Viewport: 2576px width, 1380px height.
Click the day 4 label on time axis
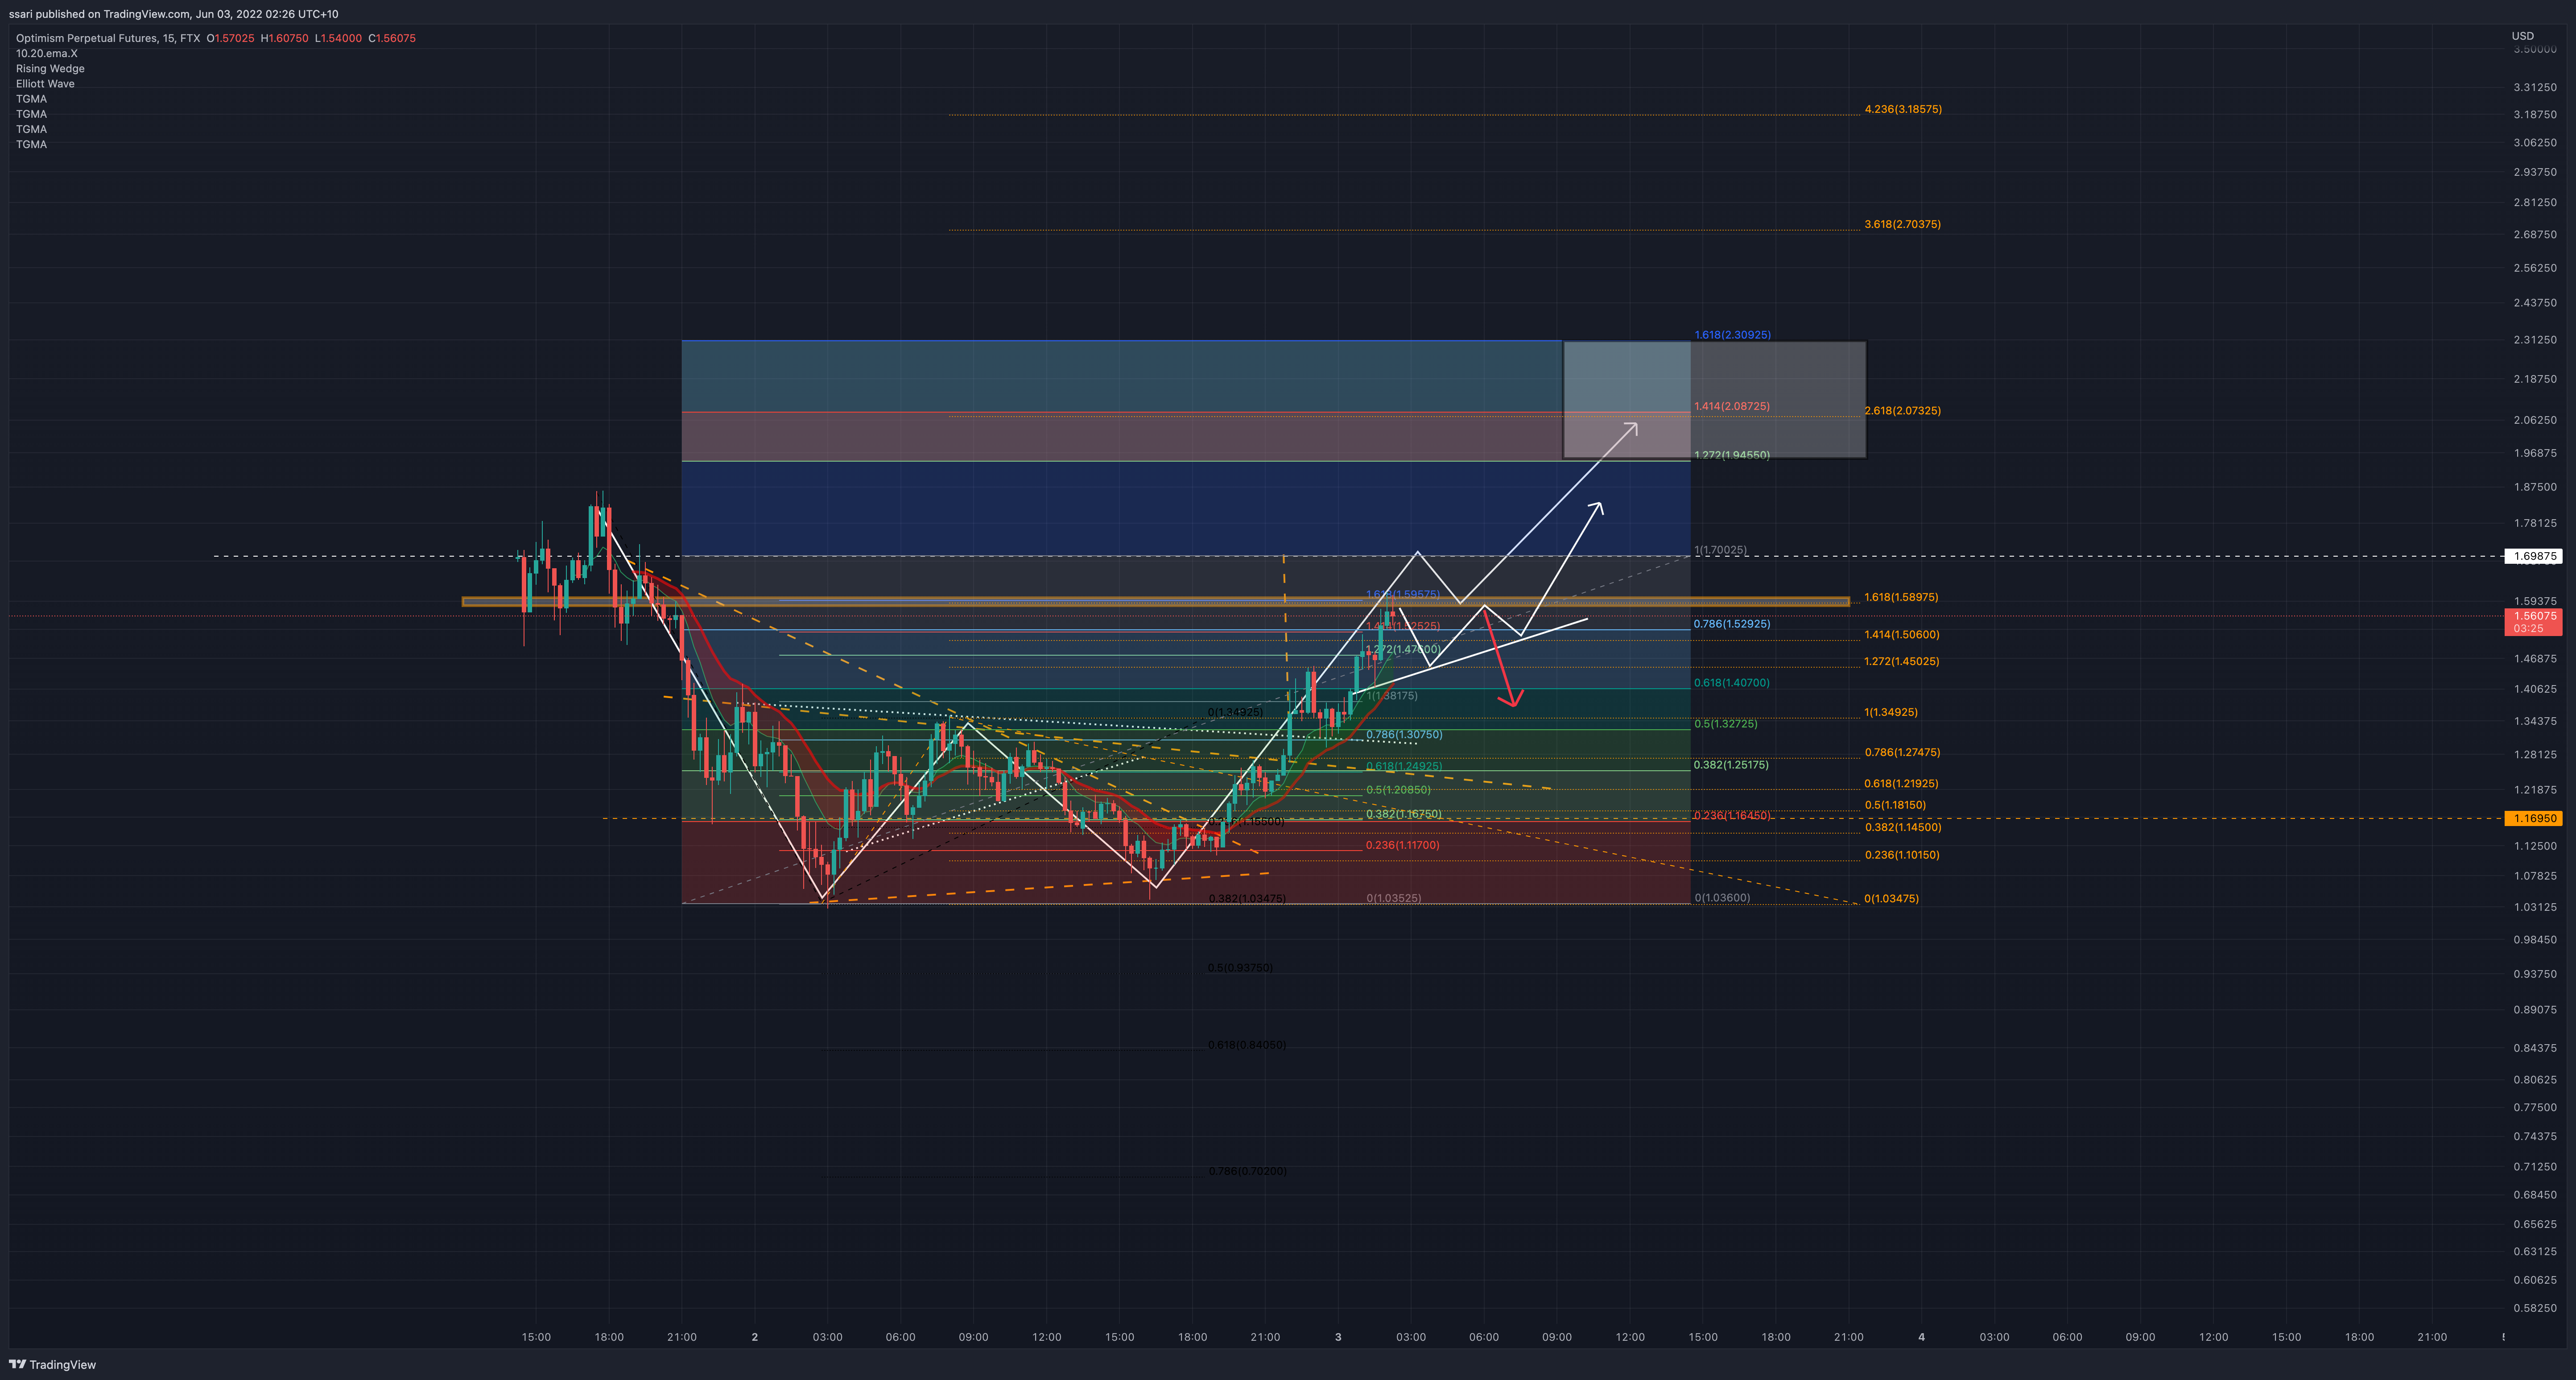(1921, 1337)
